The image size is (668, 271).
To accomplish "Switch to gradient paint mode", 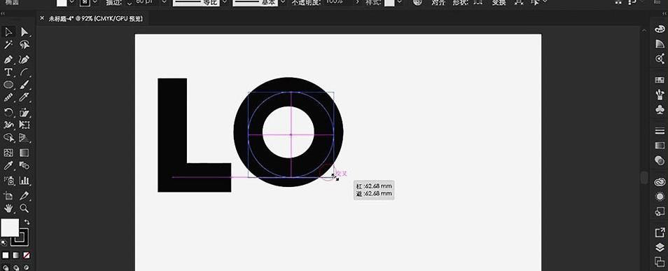I will click(x=16, y=255).
